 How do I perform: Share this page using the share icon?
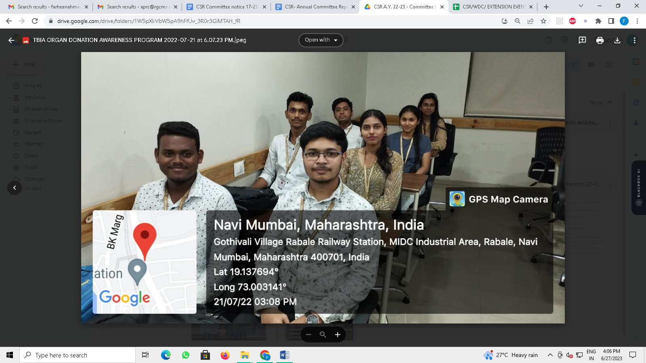[x=531, y=21]
